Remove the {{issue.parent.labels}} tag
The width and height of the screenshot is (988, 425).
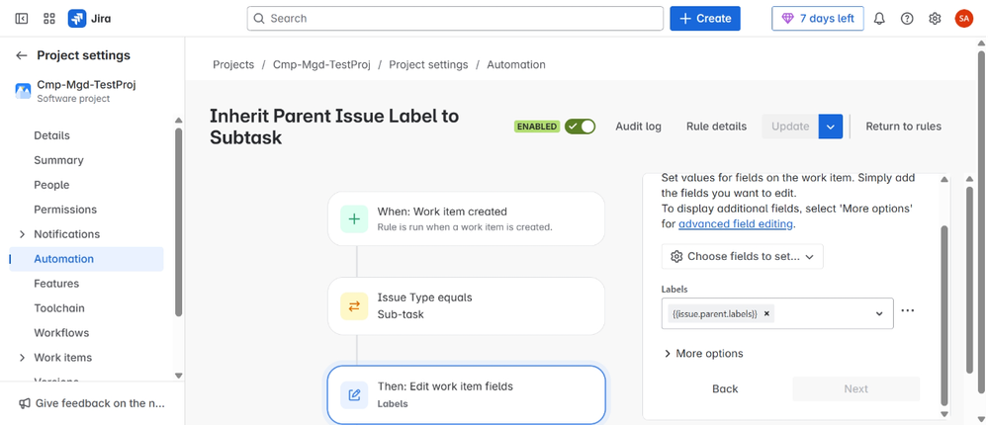pyautogui.click(x=766, y=313)
